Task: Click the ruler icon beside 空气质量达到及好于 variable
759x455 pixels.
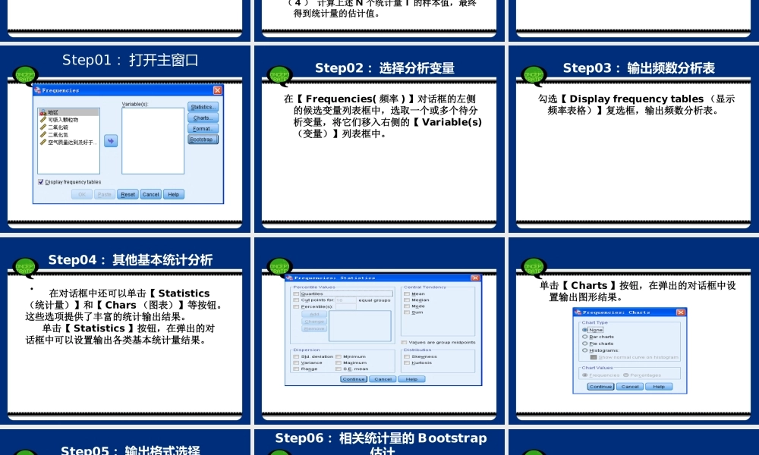Action: point(42,142)
